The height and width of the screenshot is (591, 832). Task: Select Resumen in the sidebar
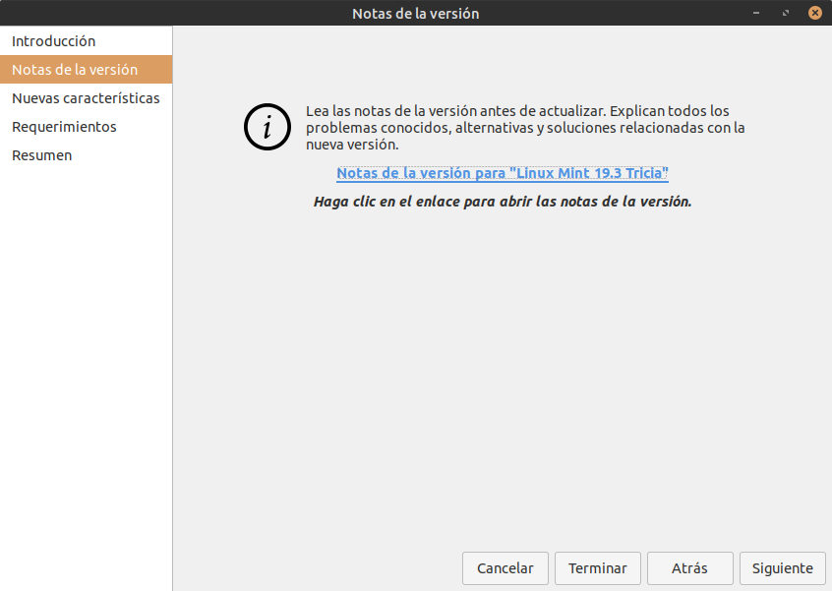tap(86, 155)
